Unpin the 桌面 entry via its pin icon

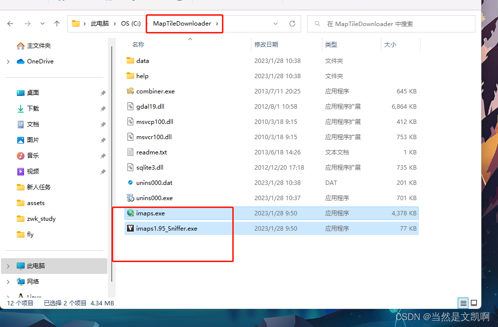click(x=103, y=93)
